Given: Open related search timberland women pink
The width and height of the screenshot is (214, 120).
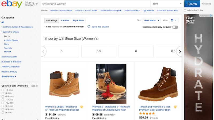Looking at the screenshot, I should [x=111, y=10].
